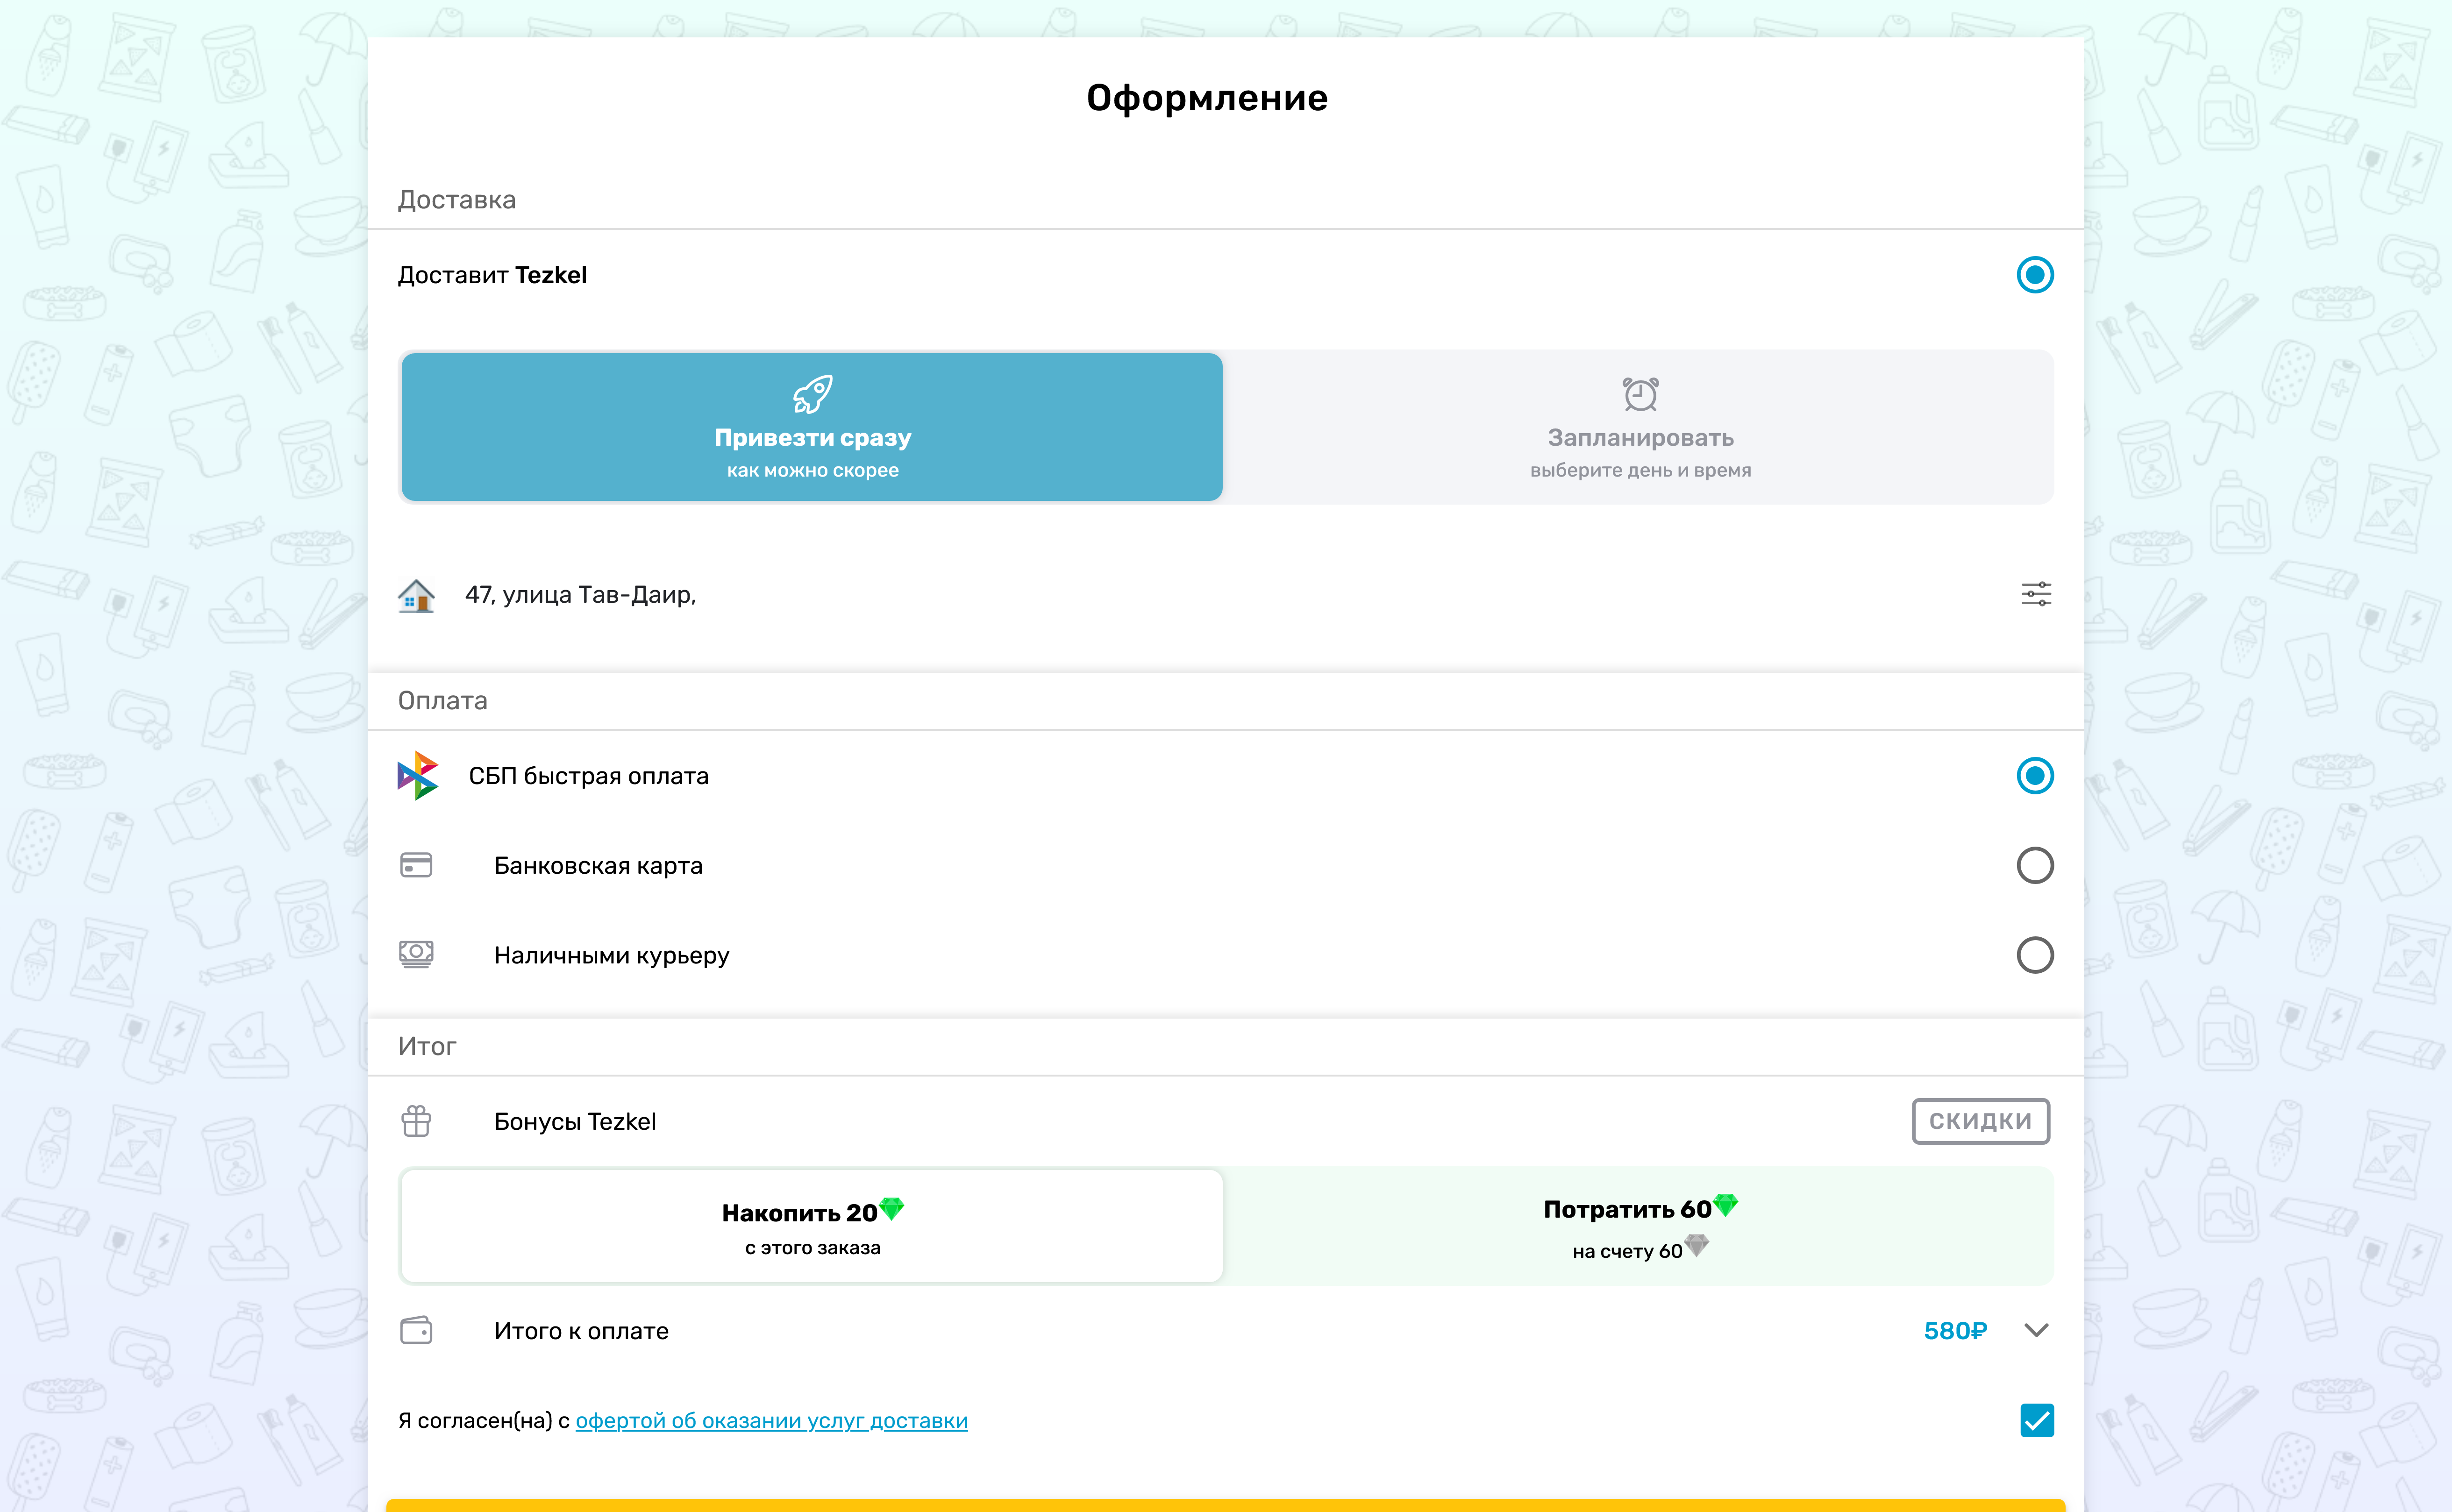Screen dimensions: 2452x1512
Task: Uncheck the offer agreement checkbox
Action: click(2036, 1420)
